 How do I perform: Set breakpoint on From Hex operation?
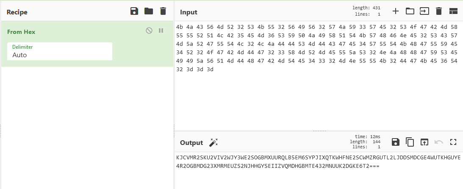coord(161,31)
